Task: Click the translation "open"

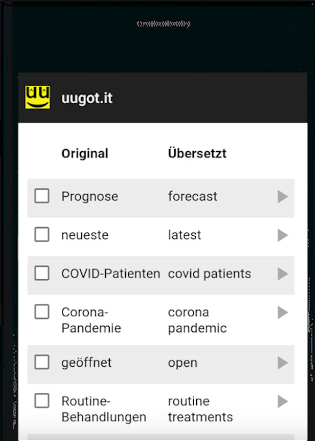Action: (183, 362)
